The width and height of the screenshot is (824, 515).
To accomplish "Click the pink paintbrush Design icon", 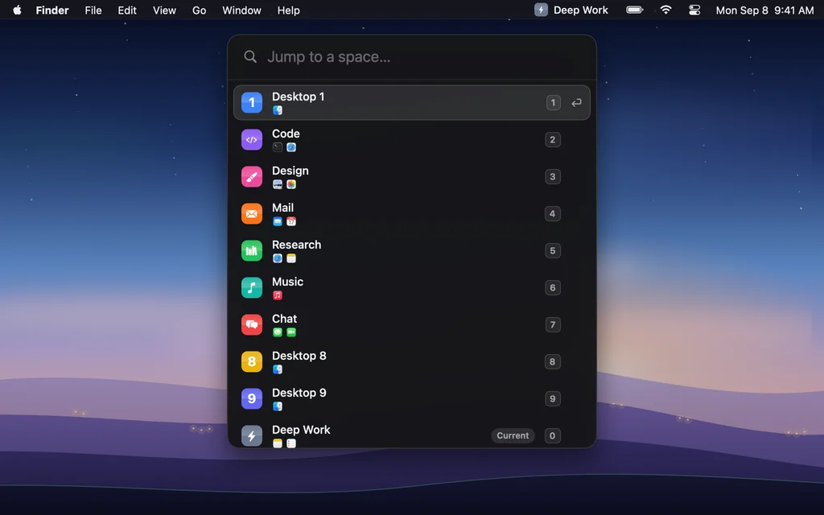I will [252, 176].
